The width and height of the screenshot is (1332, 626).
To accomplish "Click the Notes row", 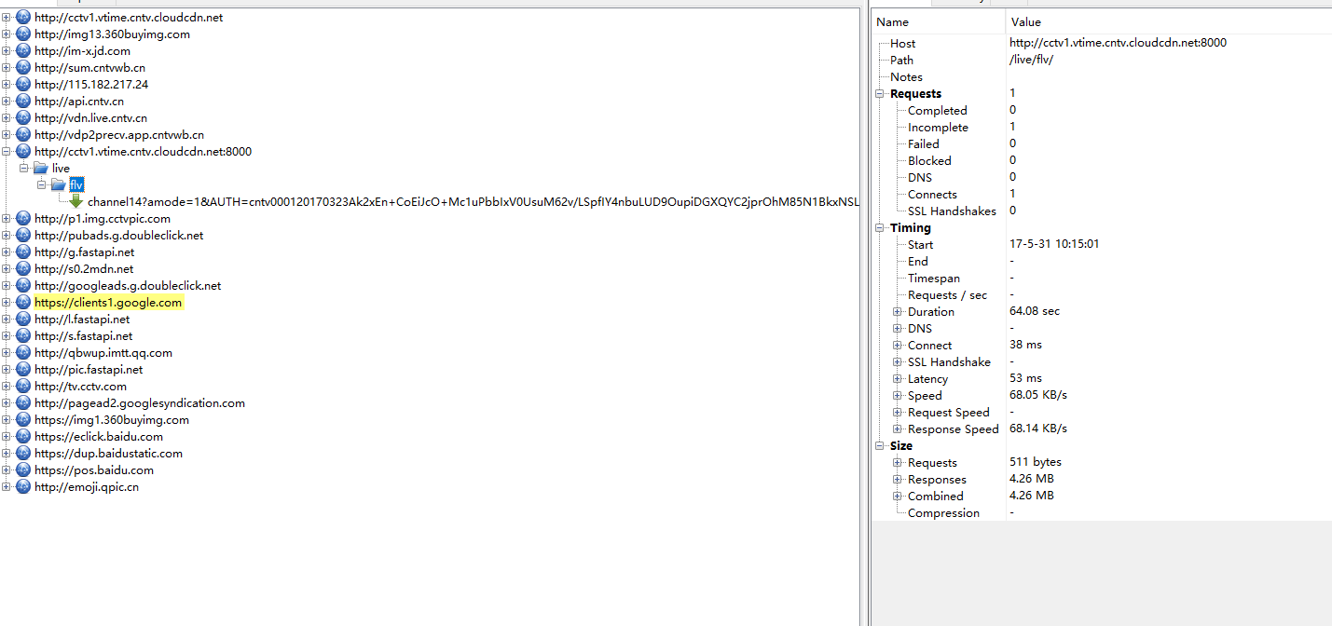I will pos(1102,77).
